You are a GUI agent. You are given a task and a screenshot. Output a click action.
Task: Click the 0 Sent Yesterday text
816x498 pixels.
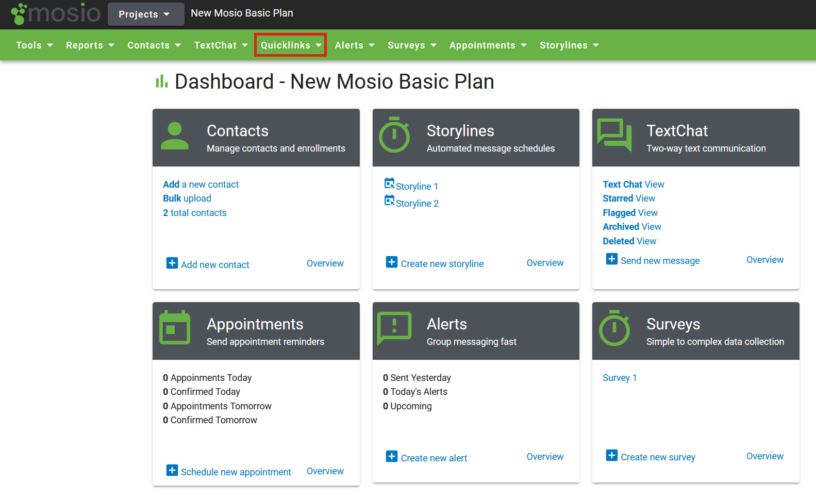pos(417,378)
